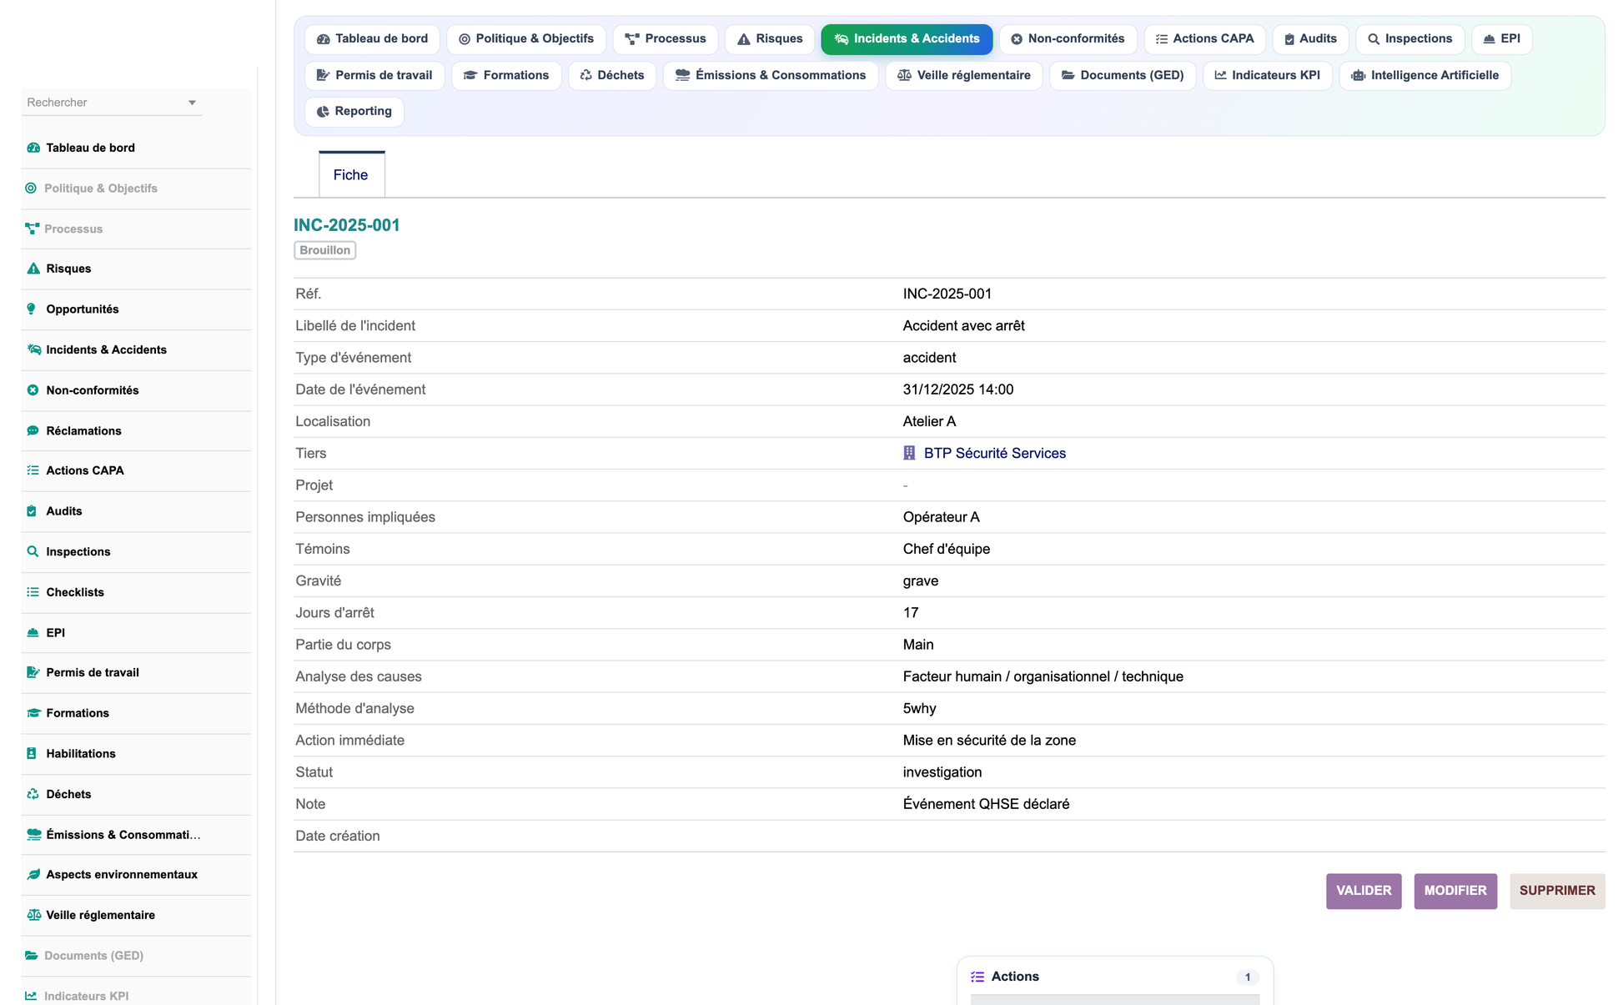Open Formations top tab
The image size is (1623, 1005).
pyautogui.click(x=506, y=76)
